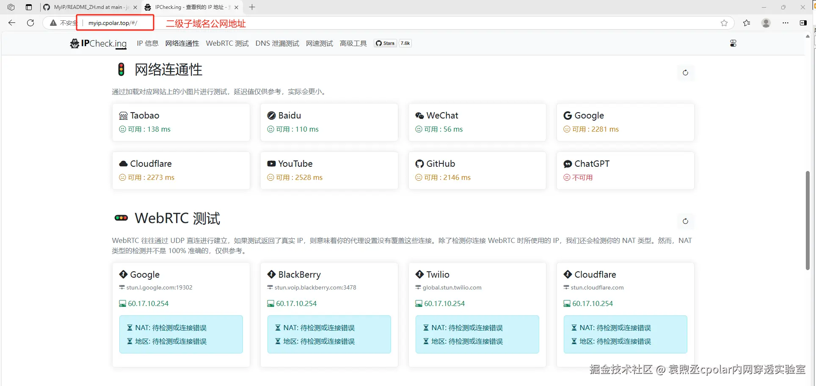Go to IP 信息 nav item
Viewport: 816px width, 386px height.
148,43
